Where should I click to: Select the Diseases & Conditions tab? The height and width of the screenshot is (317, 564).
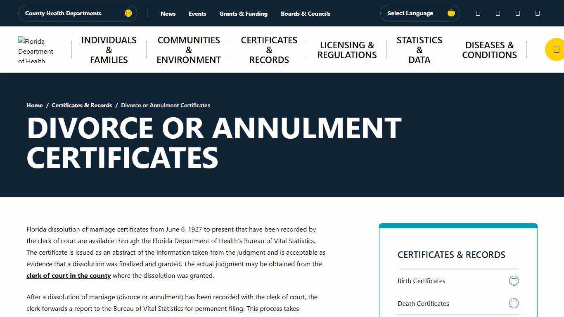(x=490, y=50)
